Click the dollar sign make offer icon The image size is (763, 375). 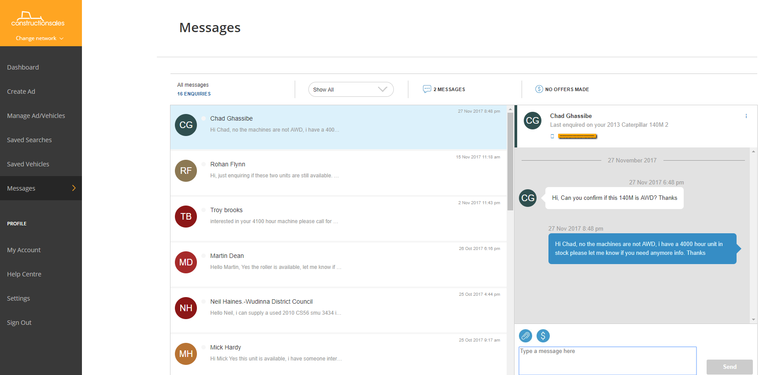coord(543,336)
